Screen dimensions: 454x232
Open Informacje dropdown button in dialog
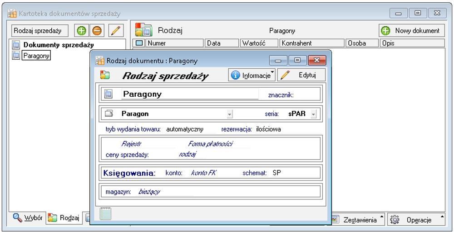[x=252, y=75]
